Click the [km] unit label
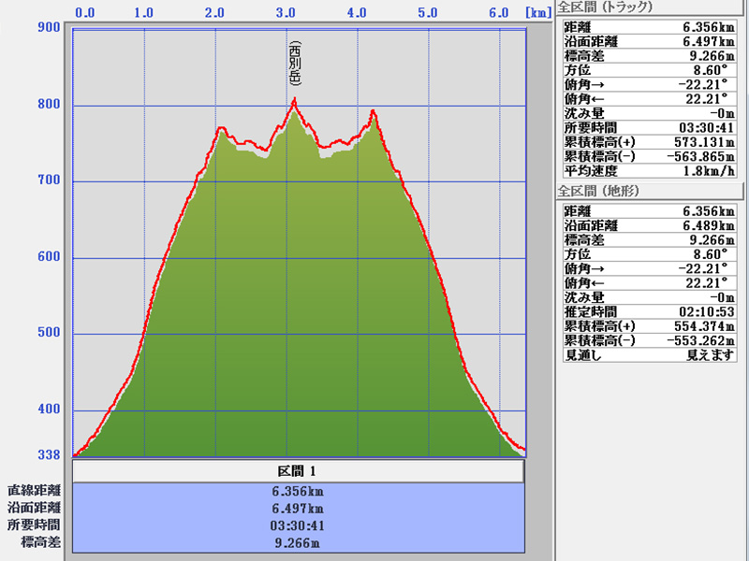The width and height of the screenshot is (749, 561). (537, 13)
